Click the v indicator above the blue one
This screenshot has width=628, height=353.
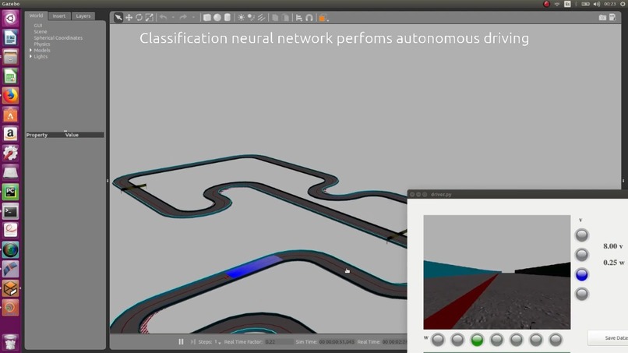[x=581, y=255]
